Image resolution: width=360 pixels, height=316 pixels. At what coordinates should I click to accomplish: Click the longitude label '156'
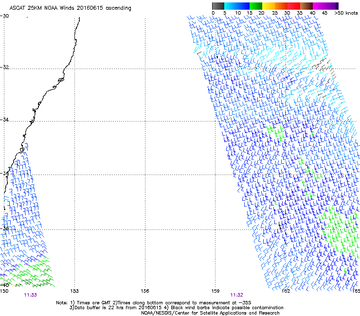(x=145, y=291)
